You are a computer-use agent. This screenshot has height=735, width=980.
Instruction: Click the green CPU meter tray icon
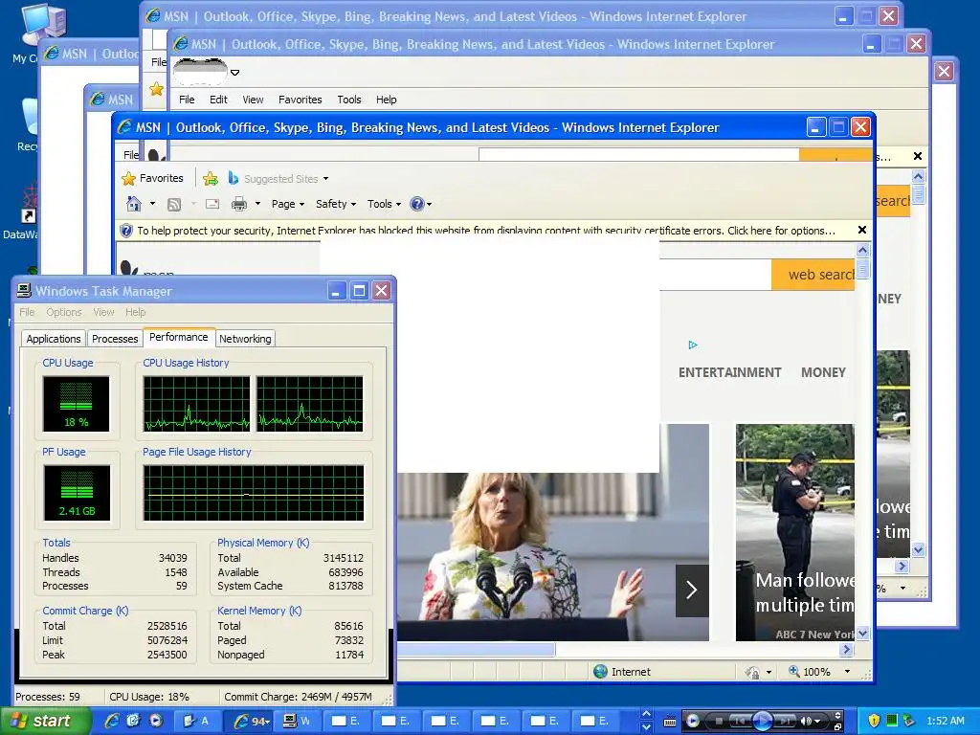tap(892, 722)
